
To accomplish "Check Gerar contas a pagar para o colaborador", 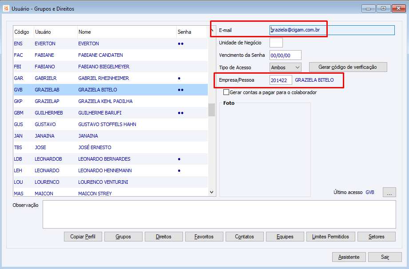I will point(226,92).
